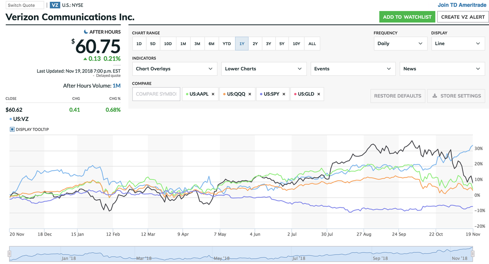Click the COMPARE SYMBOL input field
This screenshot has height=264, width=489.
(x=156, y=94)
